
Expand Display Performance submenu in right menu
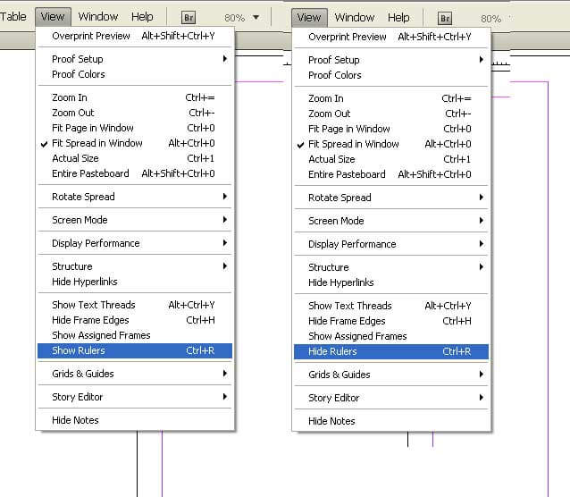tap(391, 244)
